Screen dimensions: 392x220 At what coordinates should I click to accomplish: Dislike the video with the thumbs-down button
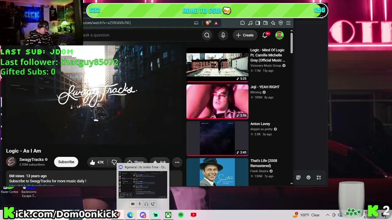(114, 162)
